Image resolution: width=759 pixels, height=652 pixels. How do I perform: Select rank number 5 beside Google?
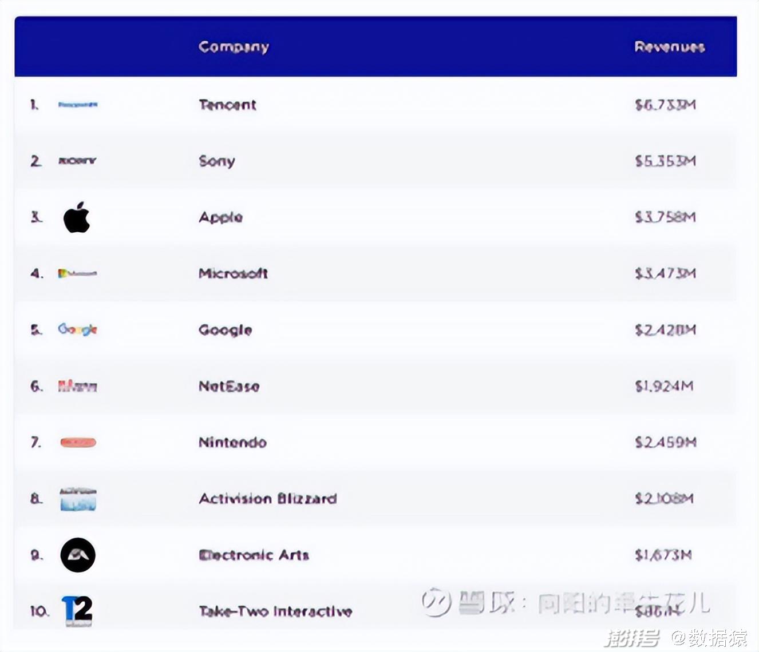(36, 330)
